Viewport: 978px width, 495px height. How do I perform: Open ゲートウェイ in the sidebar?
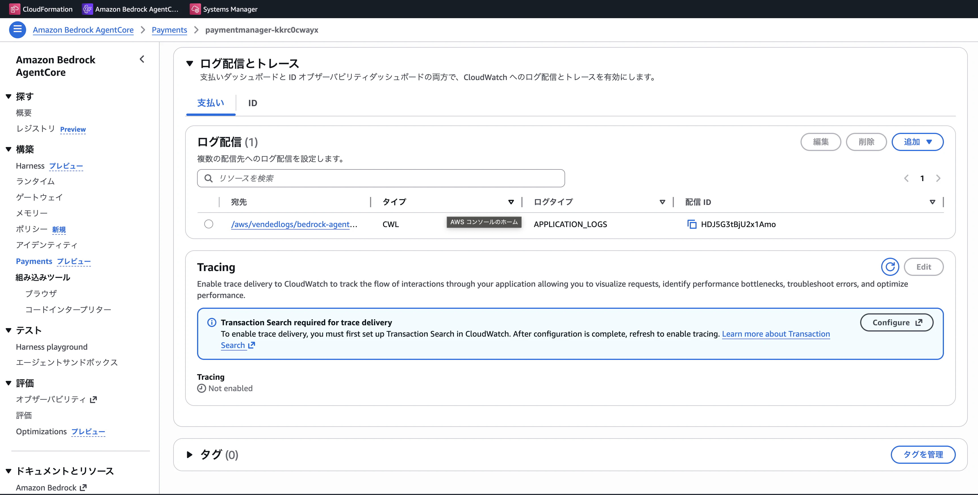(x=39, y=197)
